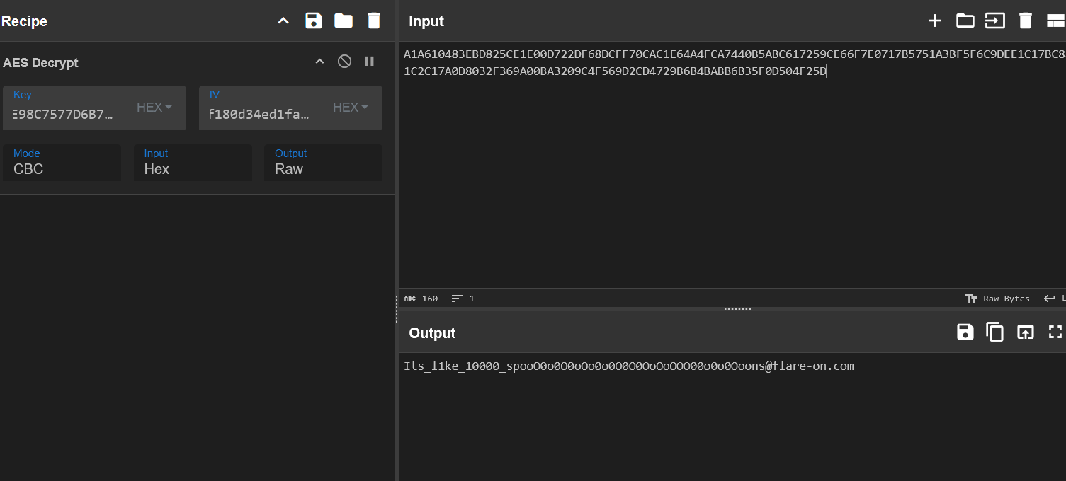1066x481 pixels.
Task: Click Raw Bytes encoding in status bar
Action: tap(998, 299)
